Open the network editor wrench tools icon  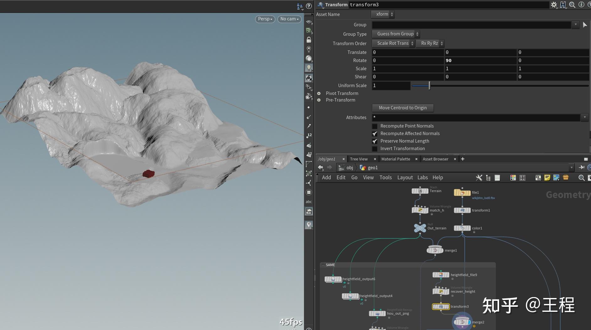tap(479, 178)
